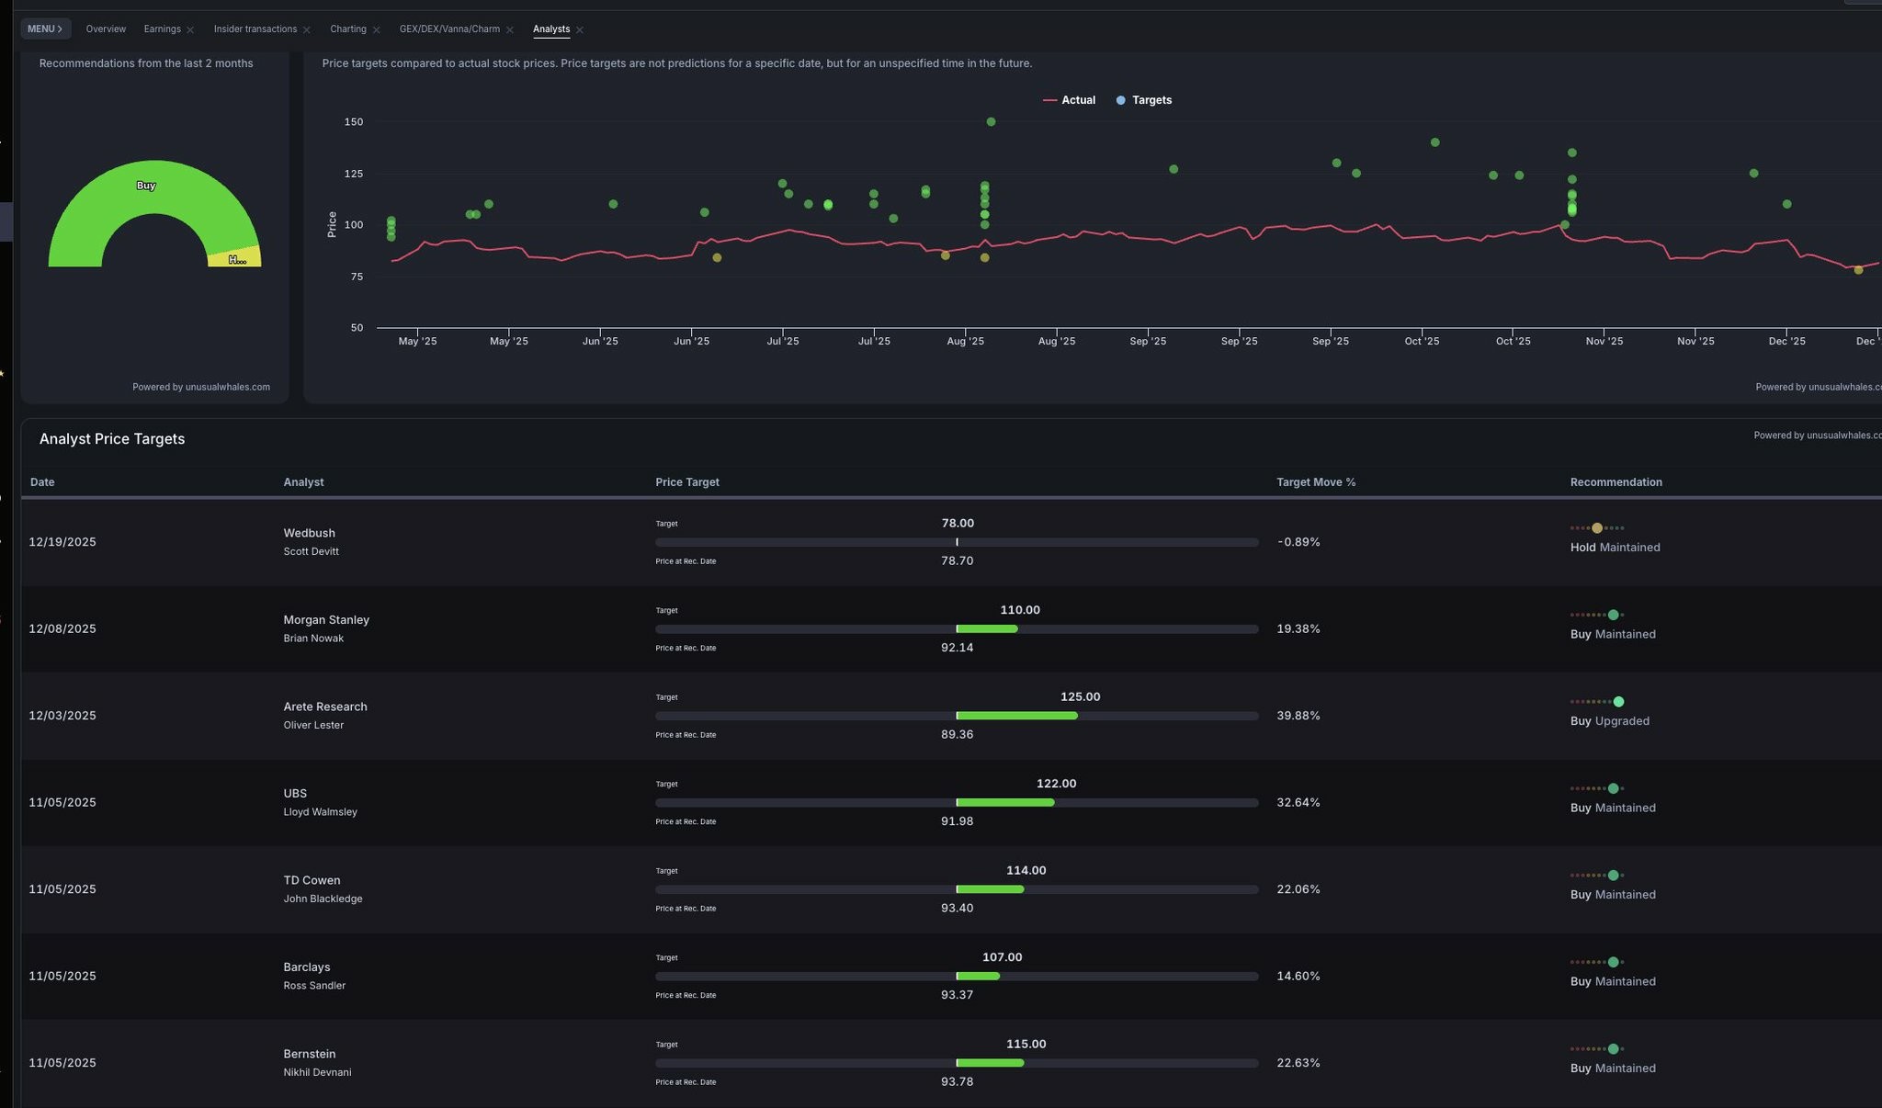
Task: Sort by Recommendation column header
Action: click(x=1616, y=482)
